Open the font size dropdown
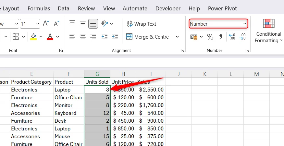The height and width of the screenshot is (146, 284). pyautogui.click(x=38, y=24)
